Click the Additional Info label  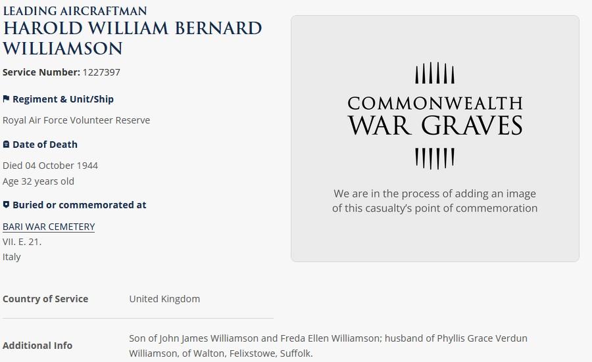tap(37, 346)
